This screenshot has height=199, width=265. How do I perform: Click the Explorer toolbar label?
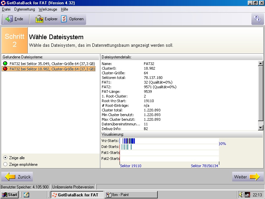pyautogui.click(x=51, y=19)
